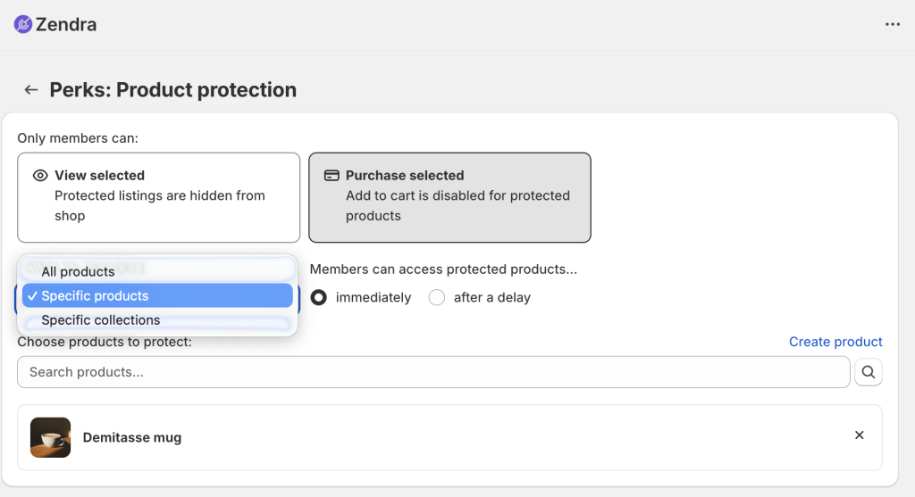Image resolution: width=915 pixels, height=497 pixels.
Task: Click the purple Zendra logo icon
Action: [x=22, y=24]
